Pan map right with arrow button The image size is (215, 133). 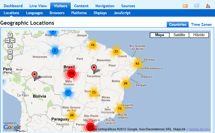[13, 41]
